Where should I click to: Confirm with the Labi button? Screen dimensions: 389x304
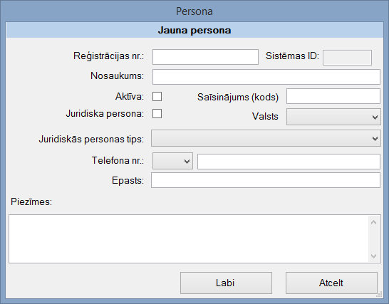[x=226, y=283]
